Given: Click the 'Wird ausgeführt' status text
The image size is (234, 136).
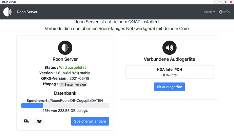Looking at the screenshot, I should (x=73, y=67).
